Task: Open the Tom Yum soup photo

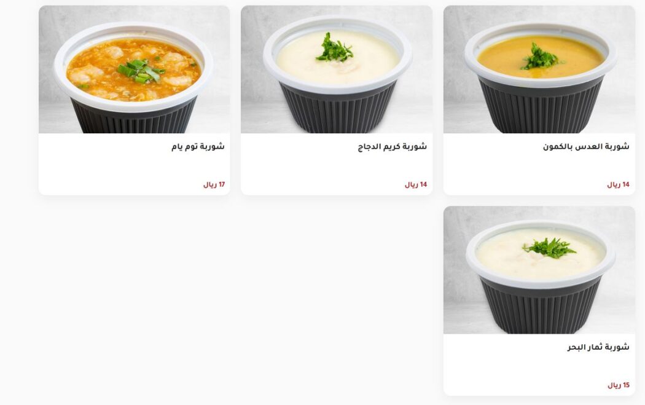Action: click(x=134, y=69)
